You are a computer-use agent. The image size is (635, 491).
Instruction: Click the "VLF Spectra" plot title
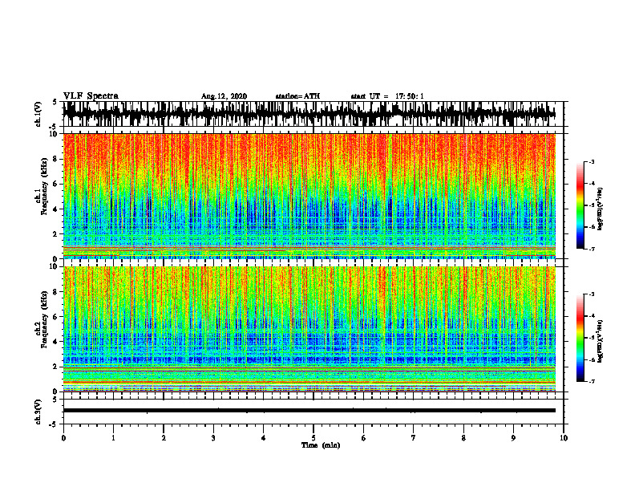click(x=91, y=95)
